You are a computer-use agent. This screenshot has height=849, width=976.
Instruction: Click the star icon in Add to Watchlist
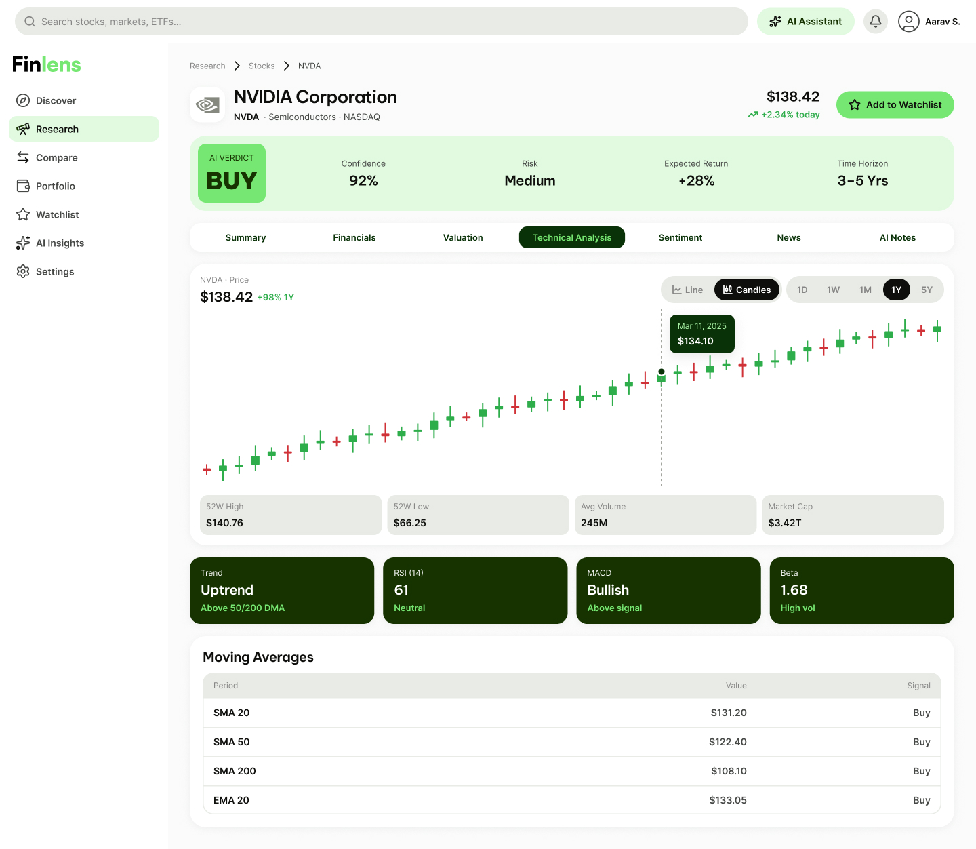[855, 105]
